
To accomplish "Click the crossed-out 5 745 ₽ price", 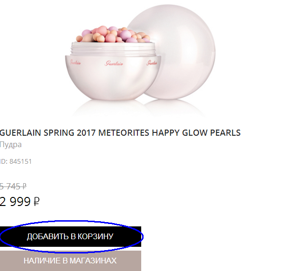I will click(13, 187).
